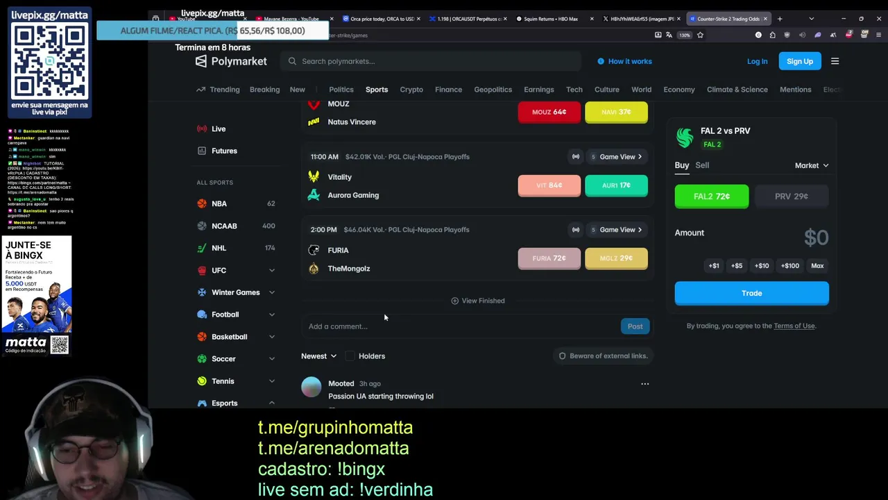Image resolution: width=888 pixels, height=500 pixels.
Task: Click the Log In link
Action: click(757, 61)
